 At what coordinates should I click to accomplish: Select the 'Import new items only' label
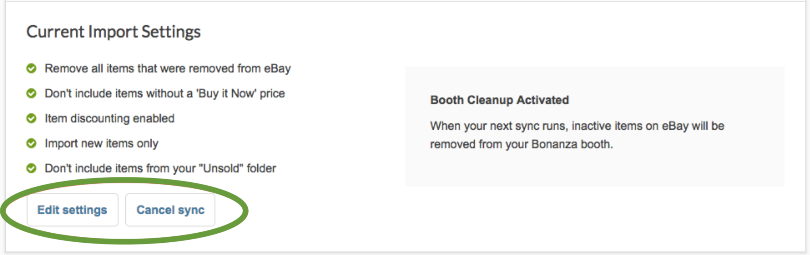[101, 144]
